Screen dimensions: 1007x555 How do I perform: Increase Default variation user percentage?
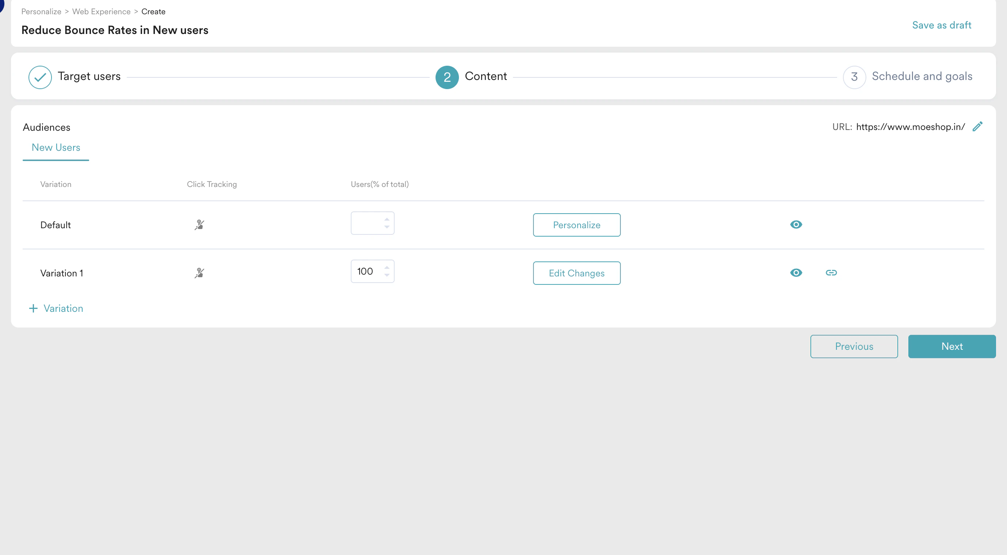point(387,219)
